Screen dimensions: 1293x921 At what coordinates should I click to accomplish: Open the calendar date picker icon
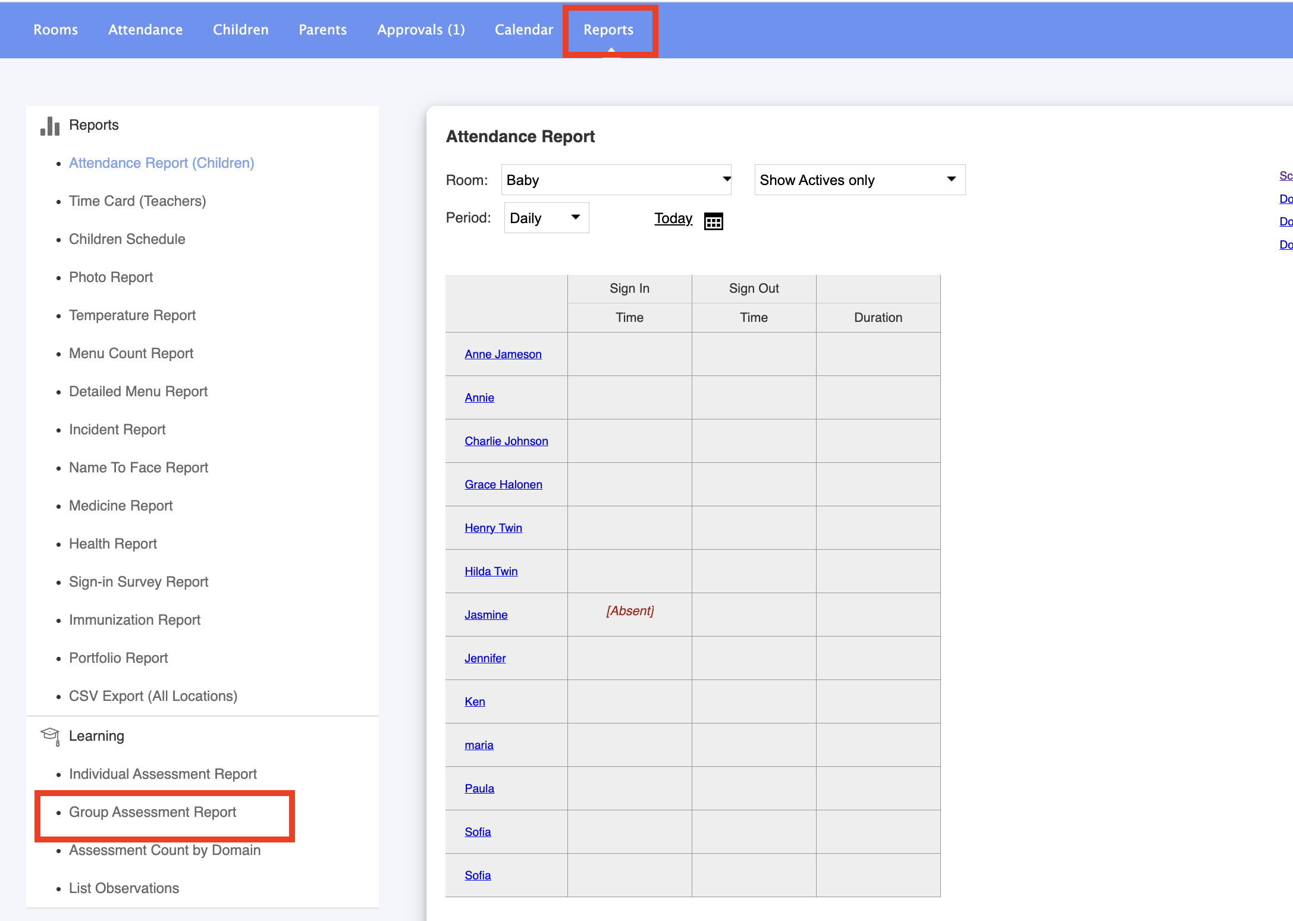(x=713, y=221)
